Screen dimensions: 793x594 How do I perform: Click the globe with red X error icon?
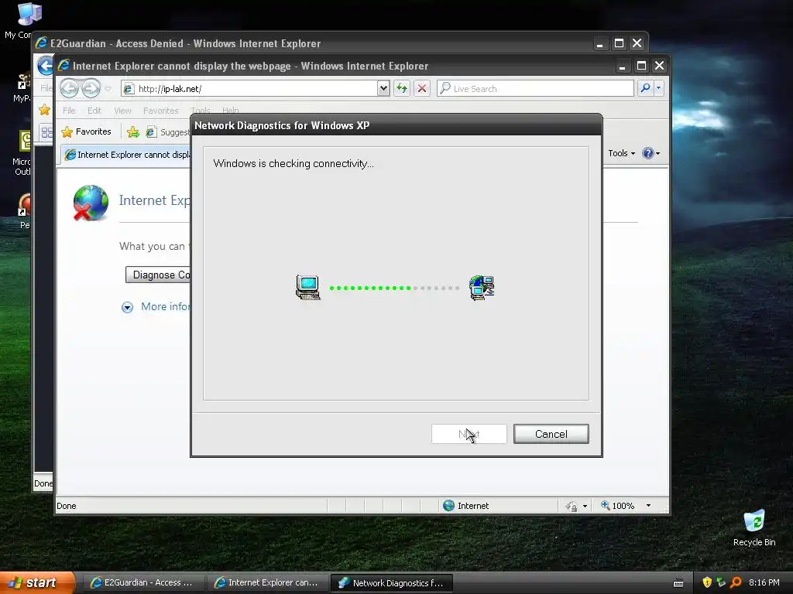pyautogui.click(x=91, y=203)
